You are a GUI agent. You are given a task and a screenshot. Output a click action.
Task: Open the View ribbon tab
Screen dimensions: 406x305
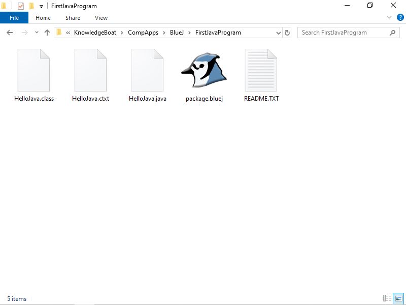point(101,18)
